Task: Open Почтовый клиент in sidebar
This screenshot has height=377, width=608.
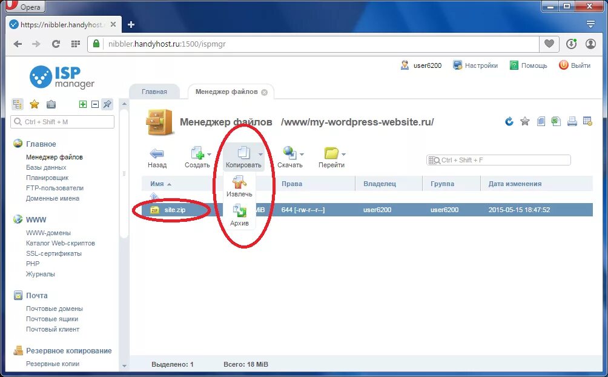Action: point(53,329)
